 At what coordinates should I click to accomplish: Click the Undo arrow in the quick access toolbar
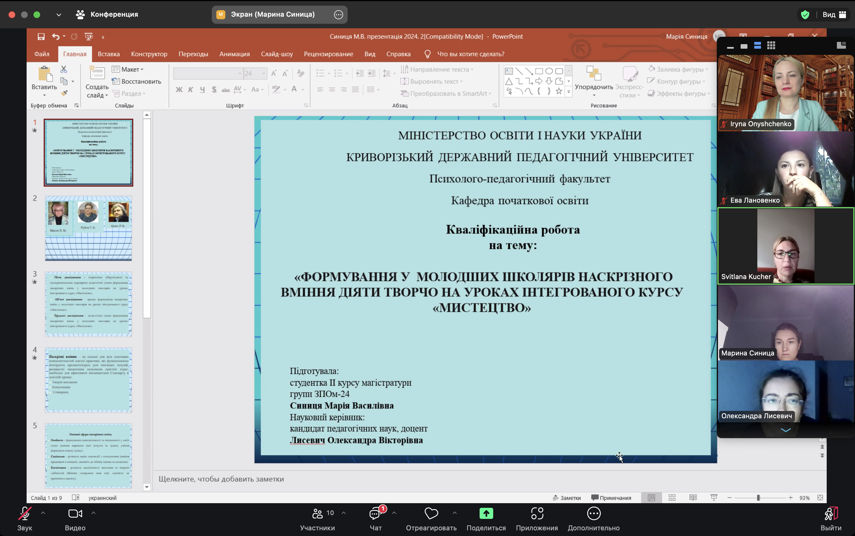56,37
